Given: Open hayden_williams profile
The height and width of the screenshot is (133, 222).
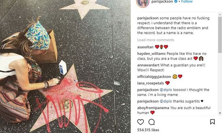Looking at the screenshot, I should coord(151,54).
